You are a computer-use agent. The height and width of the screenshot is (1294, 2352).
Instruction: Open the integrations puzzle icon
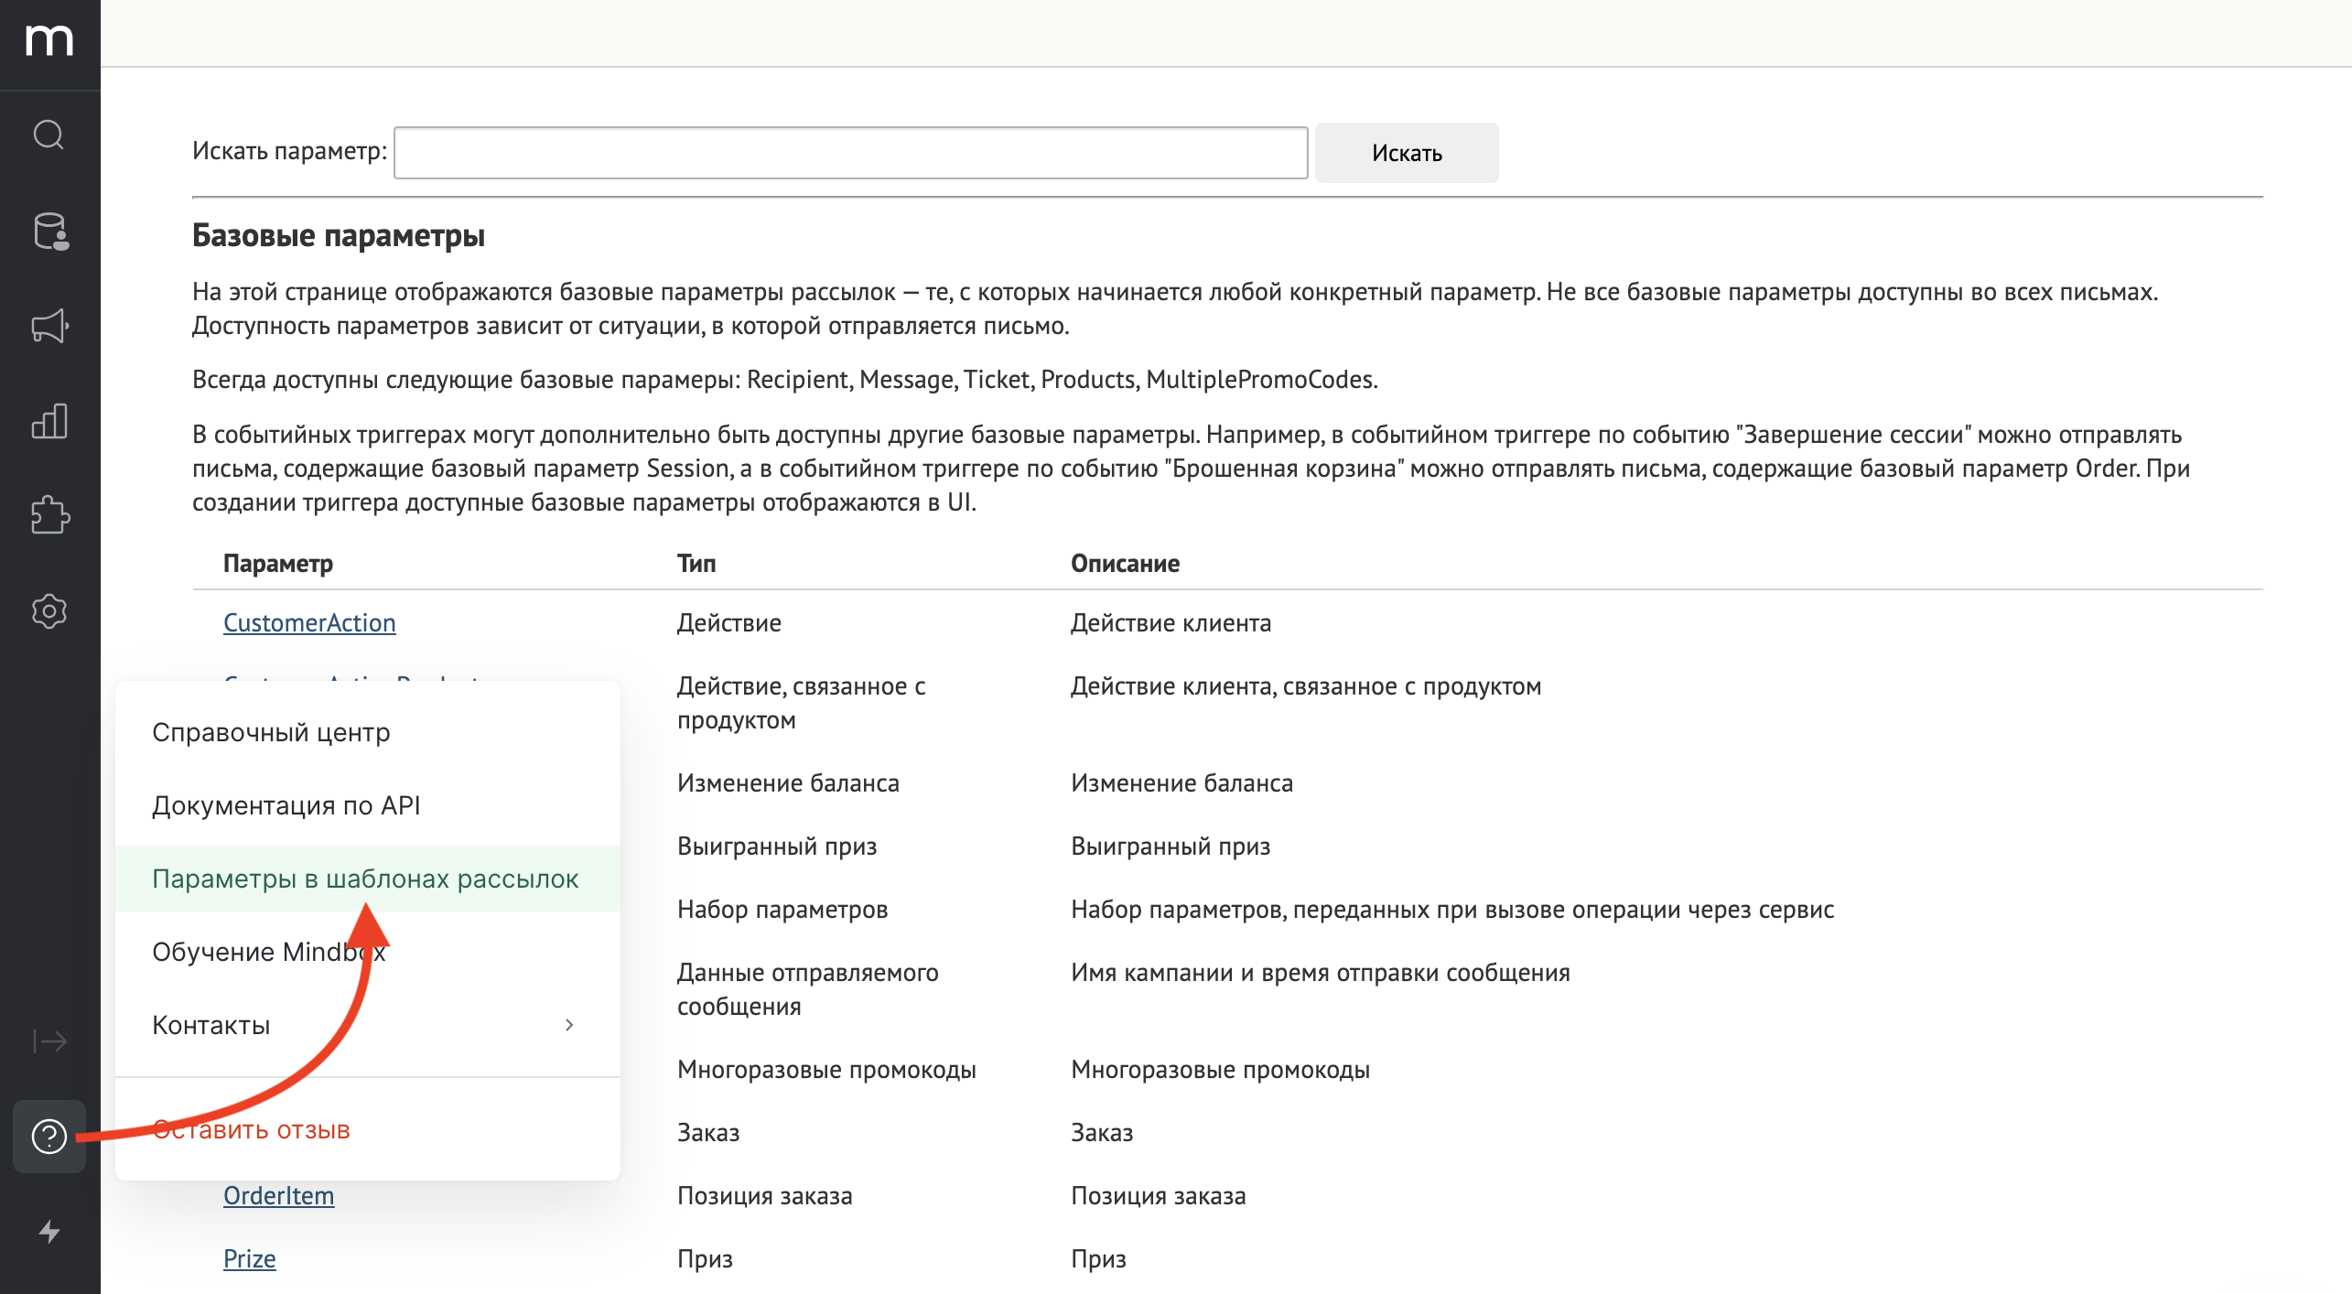pyautogui.click(x=49, y=515)
